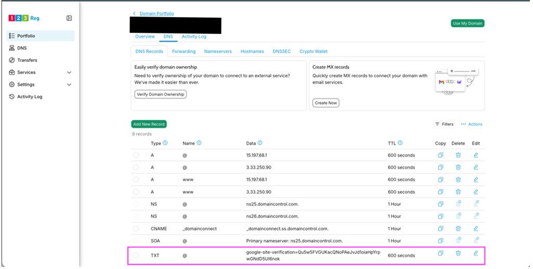
Task: Click Create Now for MX records
Action: tap(326, 103)
